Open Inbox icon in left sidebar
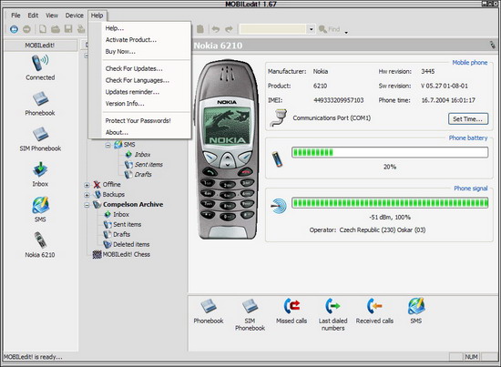This screenshot has width=501, height=367. click(40, 169)
